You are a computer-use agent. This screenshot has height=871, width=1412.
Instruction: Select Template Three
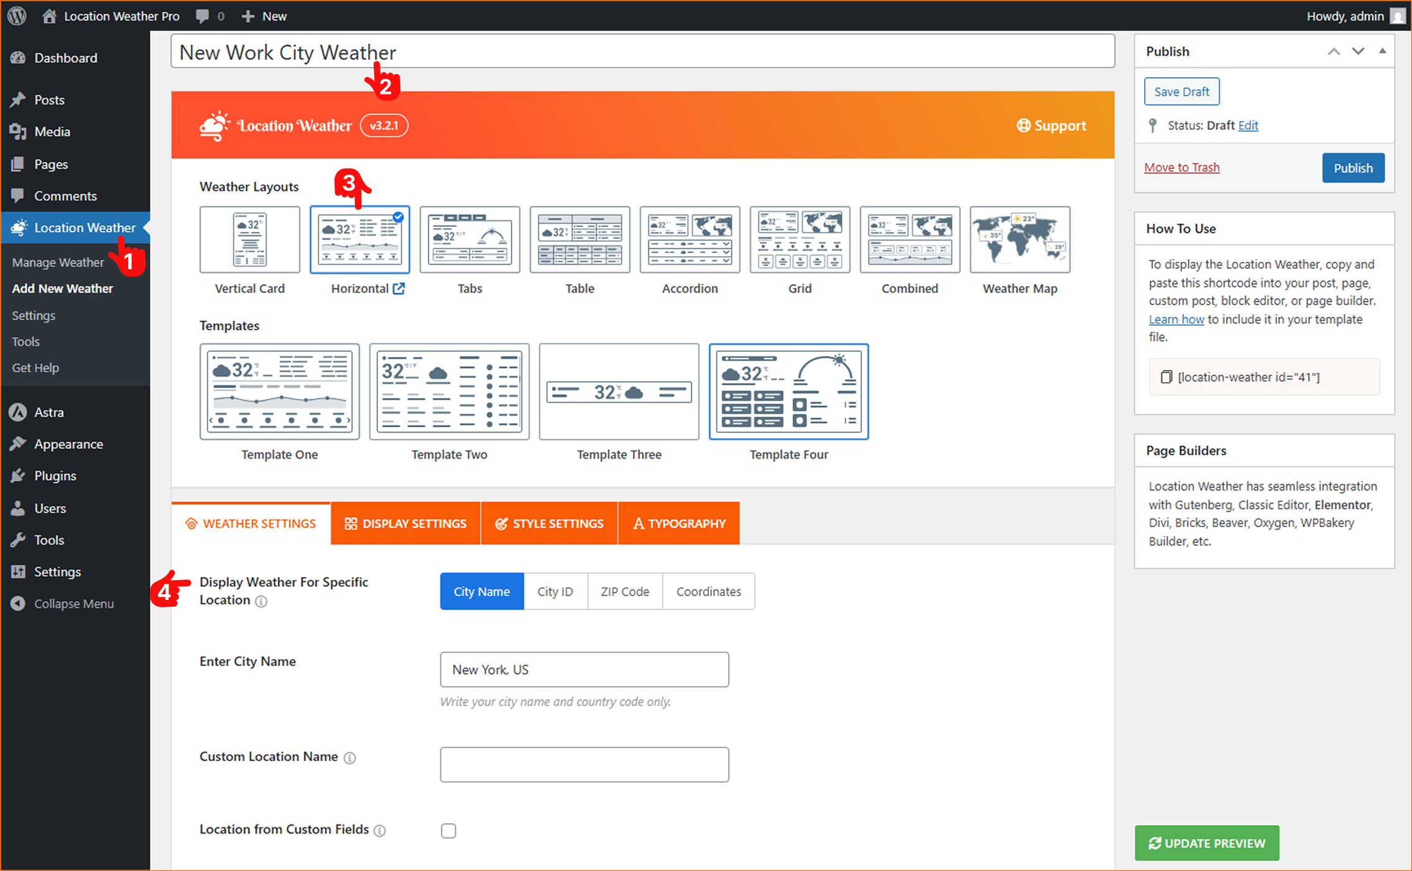[619, 392]
